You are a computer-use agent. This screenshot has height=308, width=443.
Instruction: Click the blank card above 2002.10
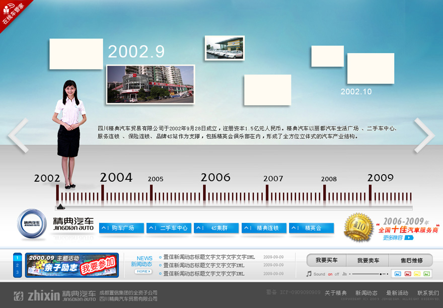click(x=371, y=68)
